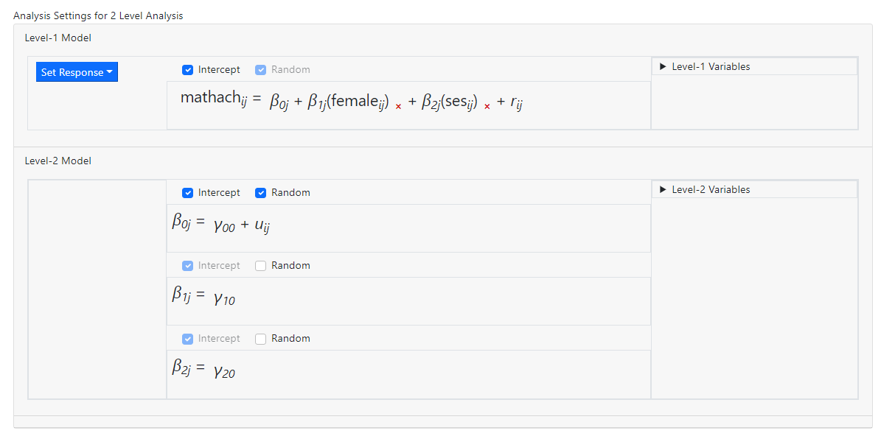Click the γ20 coefficient equation
The width and height of the screenshot is (881, 436).
point(224,371)
